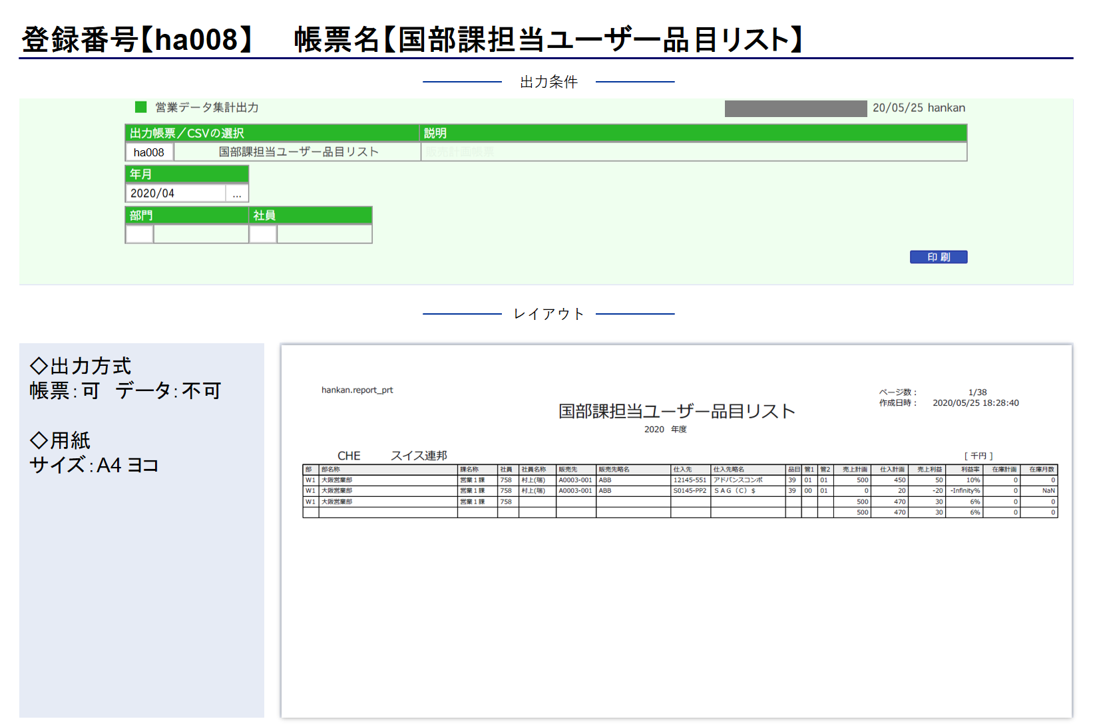Click the 出力帳票/CSVの選択 header
The width and height of the screenshot is (1093, 727).
click(272, 133)
